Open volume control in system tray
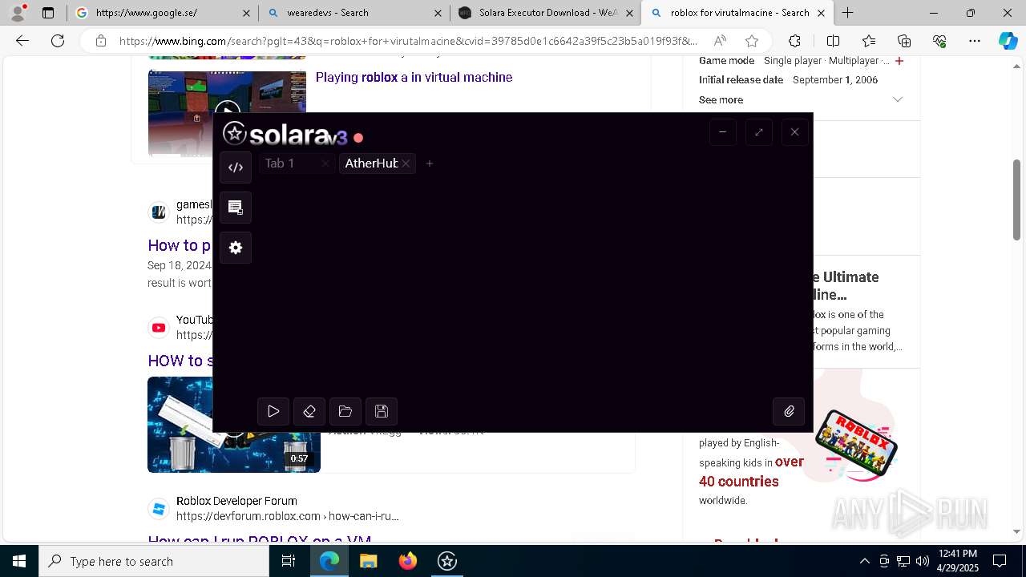Image resolution: width=1026 pixels, height=577 pixels. pos(922,561)
